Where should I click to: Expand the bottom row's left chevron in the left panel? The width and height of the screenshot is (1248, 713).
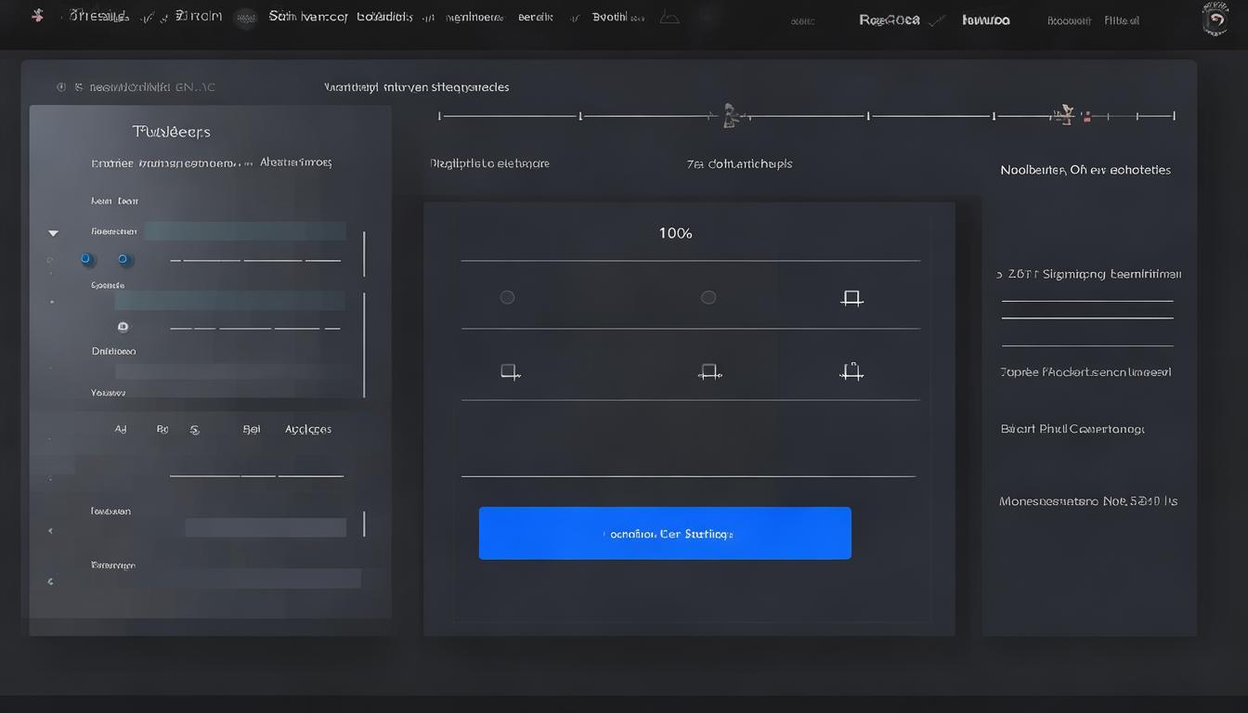click(x=50, y=582)
